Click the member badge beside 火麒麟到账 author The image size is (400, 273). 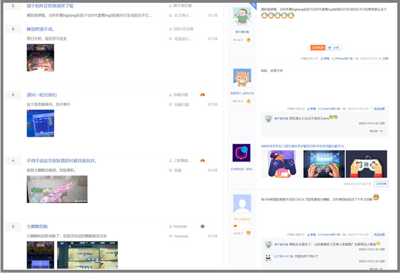click(x=202, y=227)
